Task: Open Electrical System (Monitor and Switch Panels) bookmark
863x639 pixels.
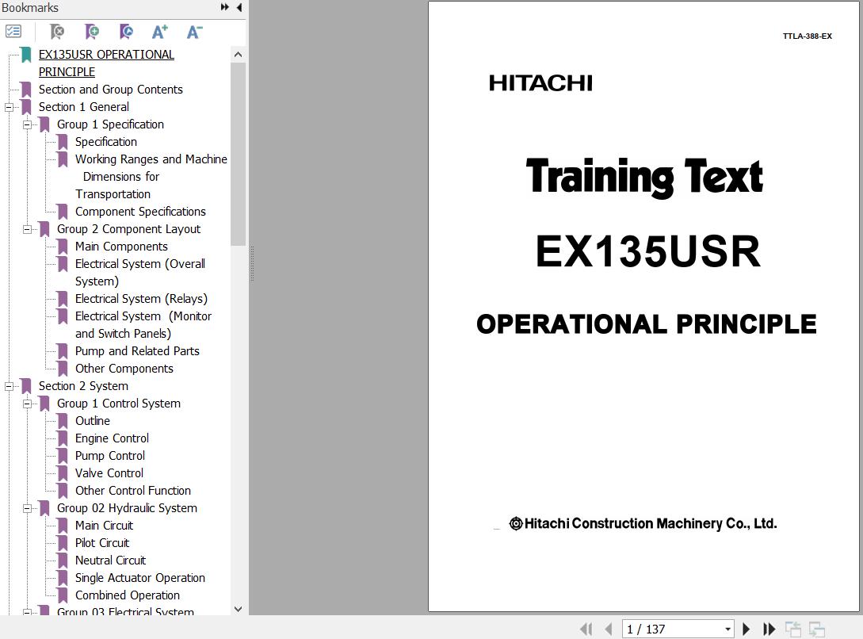Action: 143,325
